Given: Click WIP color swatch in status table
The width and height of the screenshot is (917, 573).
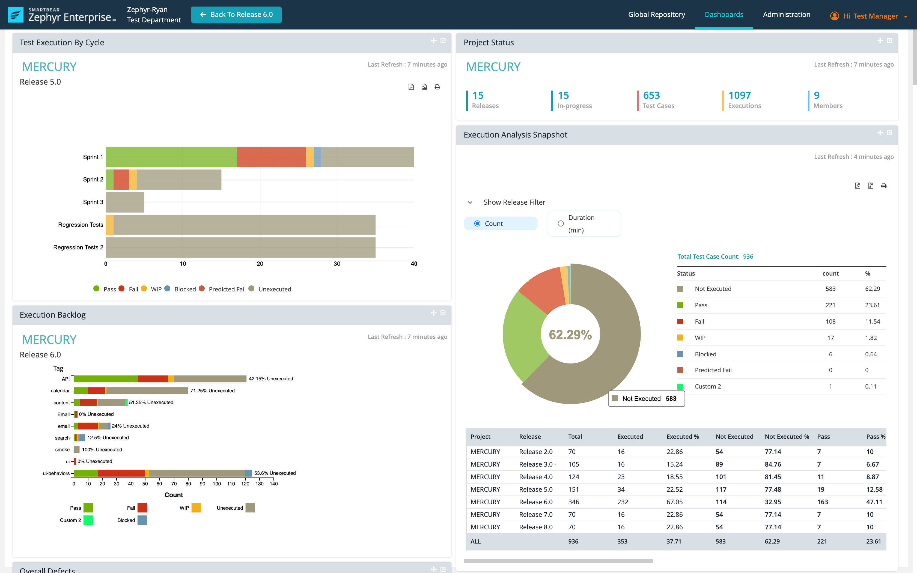Looking at the screenshot, I should tap(680, 338).
